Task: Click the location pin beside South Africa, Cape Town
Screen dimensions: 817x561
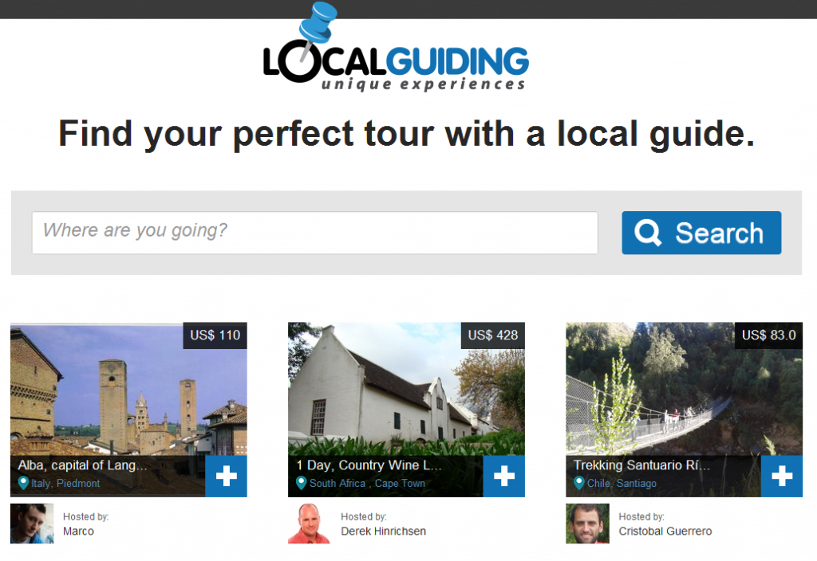Action: (301, 483)
